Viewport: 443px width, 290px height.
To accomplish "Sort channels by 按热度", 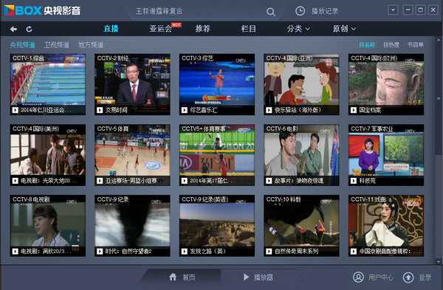I will (391, 44).
